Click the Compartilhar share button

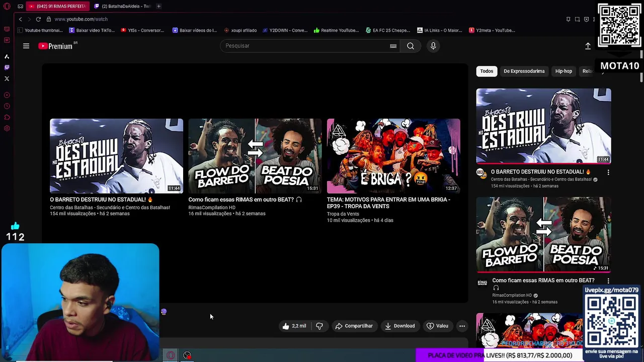tap(354, 326)
